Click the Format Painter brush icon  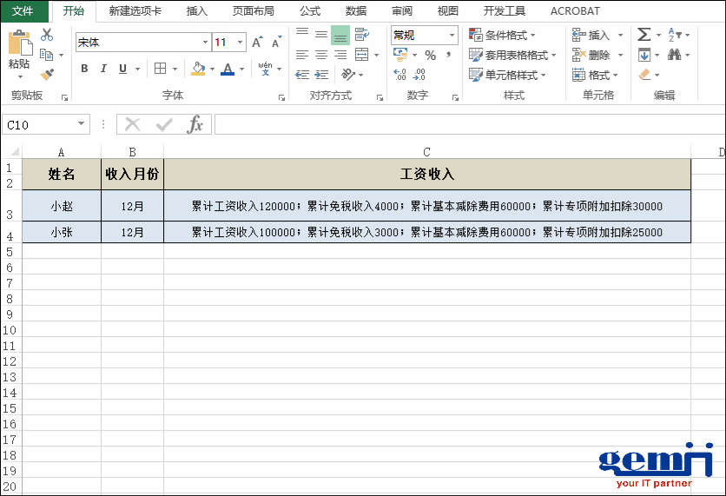(47, 74)
